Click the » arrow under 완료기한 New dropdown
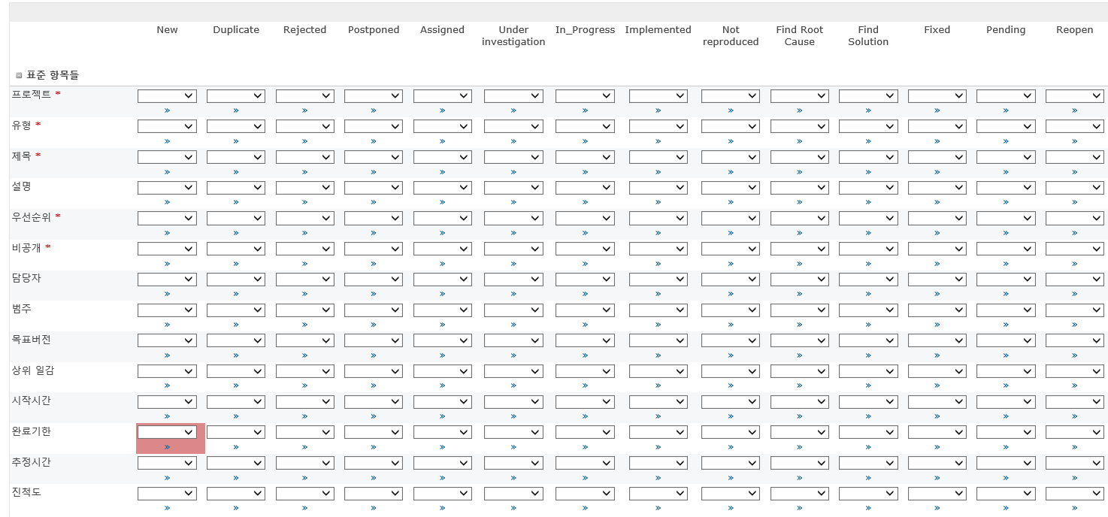This screenshot has height=517, width=1108. (167, 447)
